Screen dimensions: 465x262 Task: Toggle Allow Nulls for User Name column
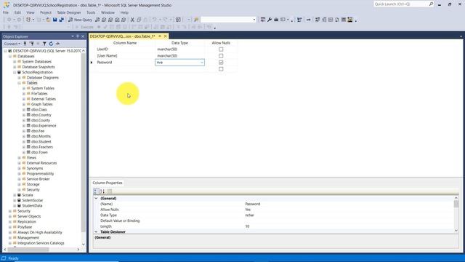tap(221, 56)
